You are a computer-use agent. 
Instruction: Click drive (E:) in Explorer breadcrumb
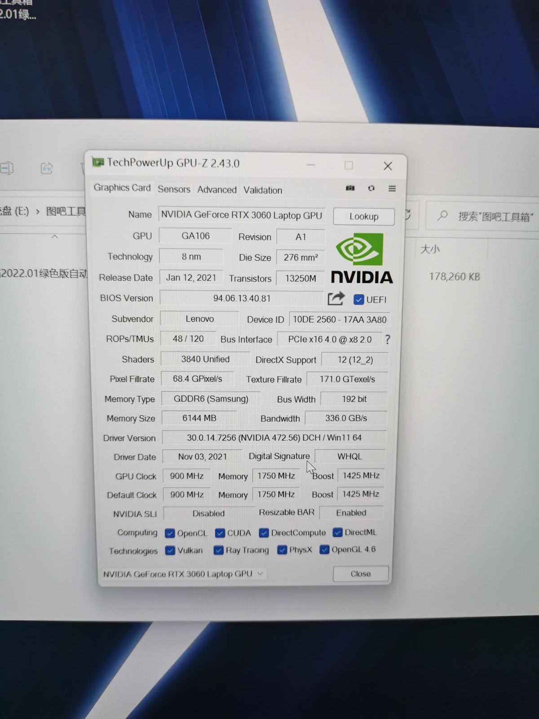[x=14, y=211]
